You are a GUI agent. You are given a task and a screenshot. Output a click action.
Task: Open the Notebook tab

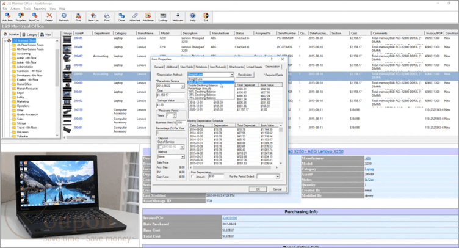coord(201,67)
